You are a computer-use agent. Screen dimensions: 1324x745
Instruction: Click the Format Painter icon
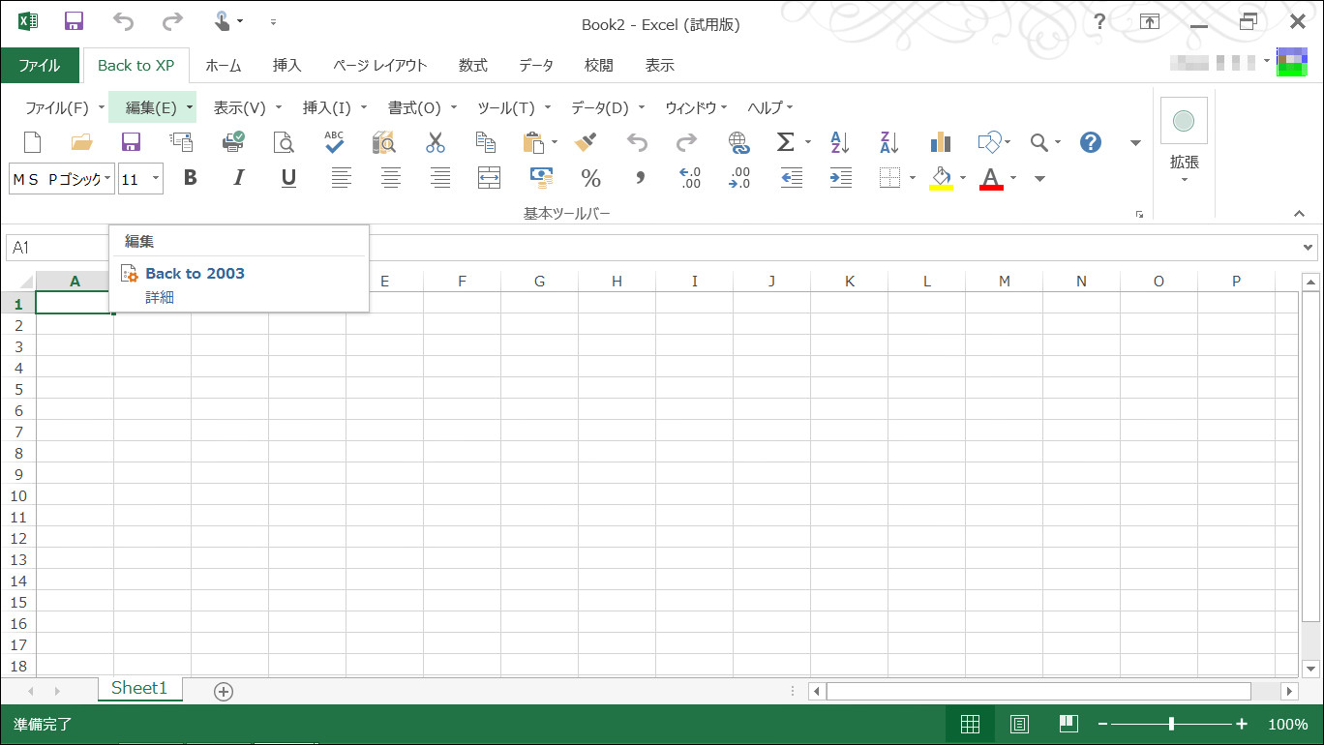586,142
